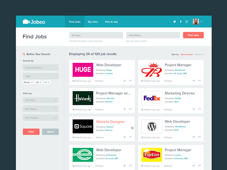The height and width of the screenshot is (170, 227).
Task: Sort results by Date Posted
Action: [186, 54]
